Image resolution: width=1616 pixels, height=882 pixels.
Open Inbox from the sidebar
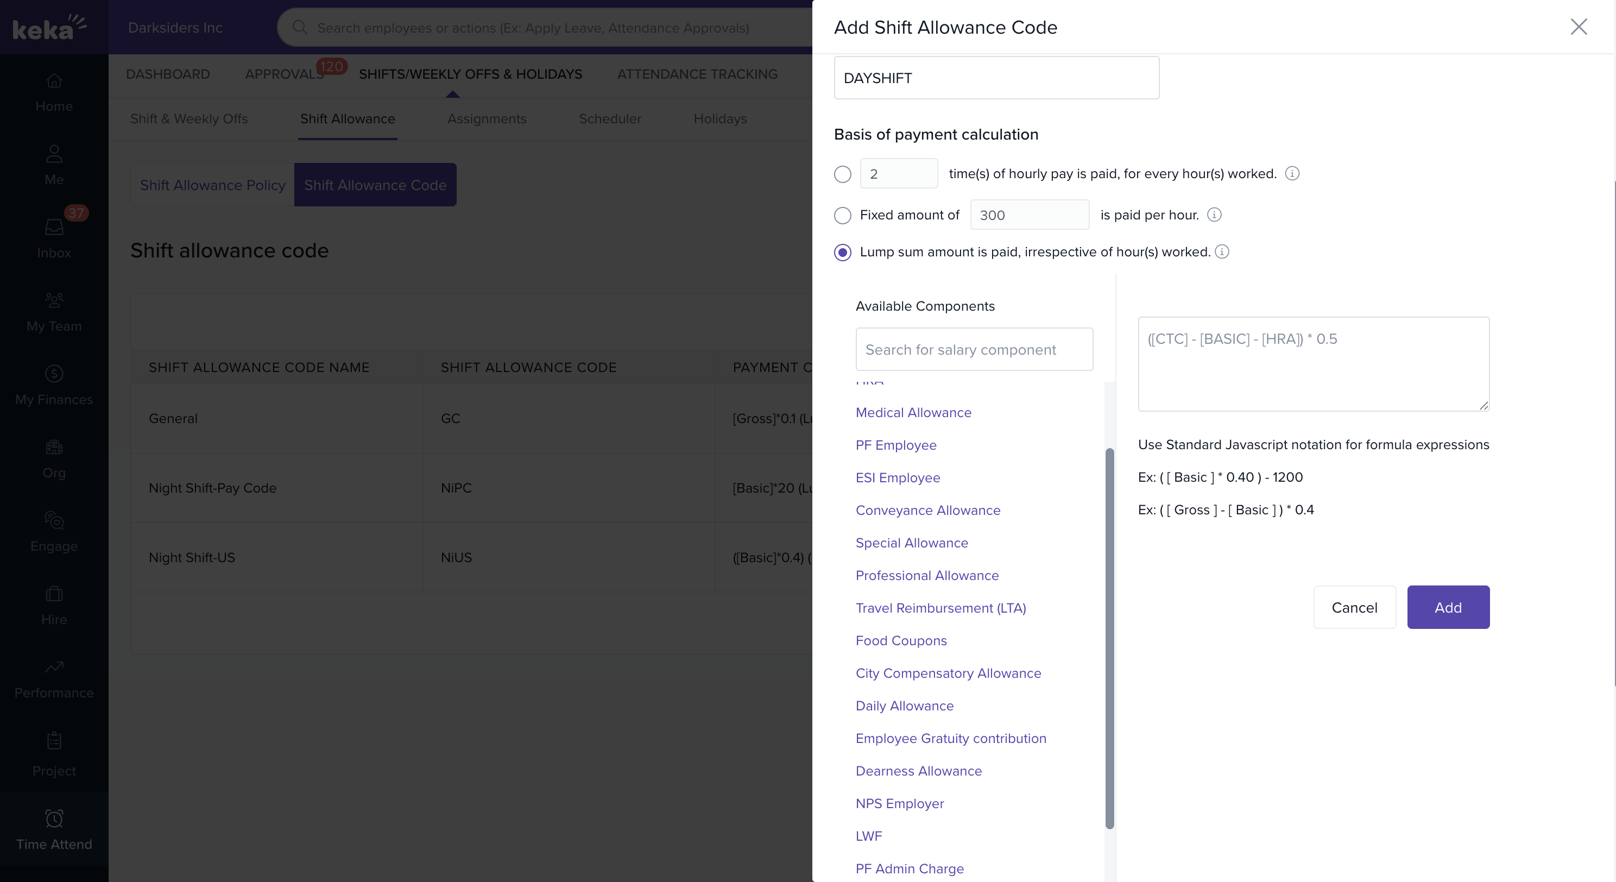[x=54, y=238]
